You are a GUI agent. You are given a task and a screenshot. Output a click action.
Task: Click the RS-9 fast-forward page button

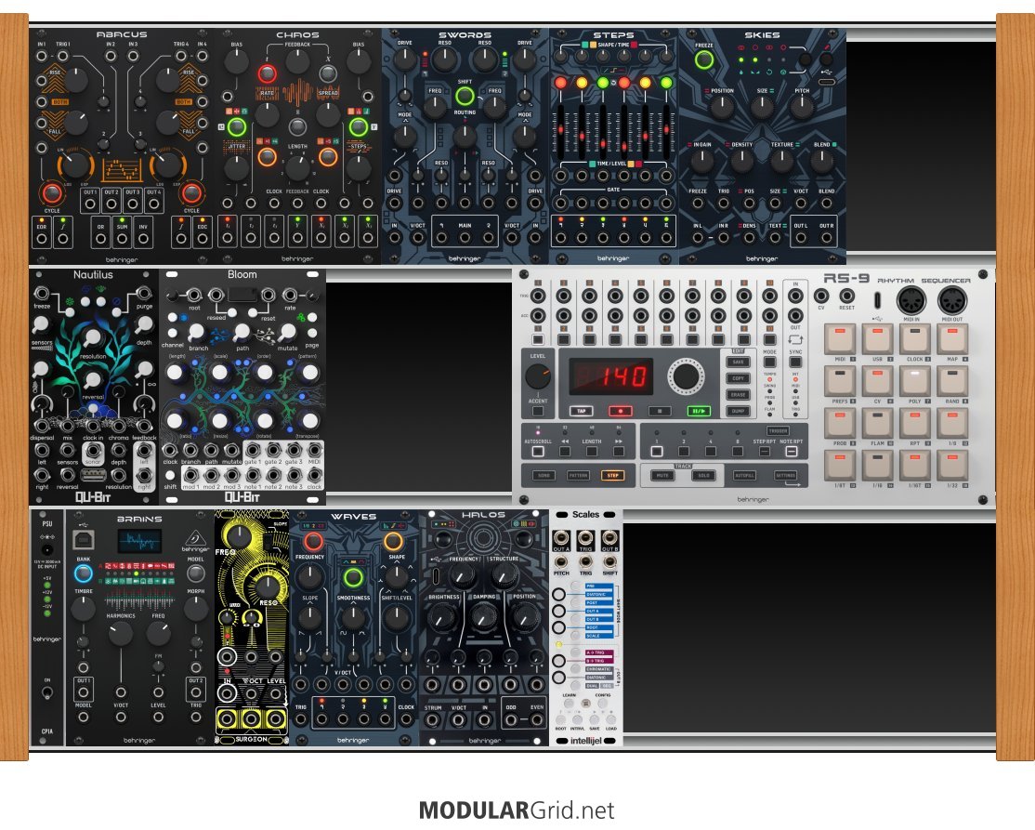[619, 452]
